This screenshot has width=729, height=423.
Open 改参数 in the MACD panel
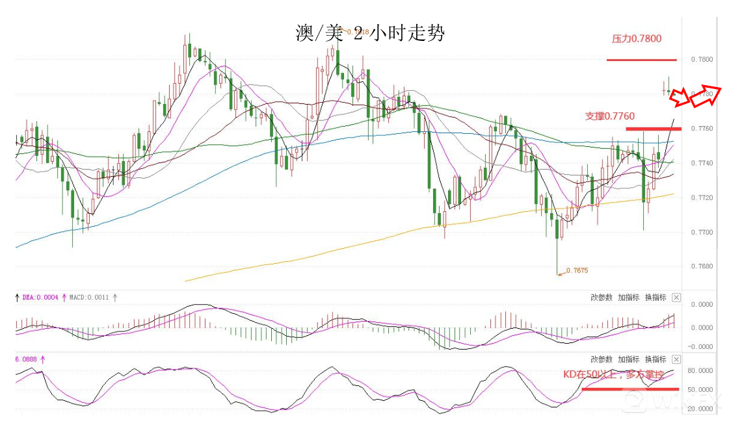tap(602, 298)
